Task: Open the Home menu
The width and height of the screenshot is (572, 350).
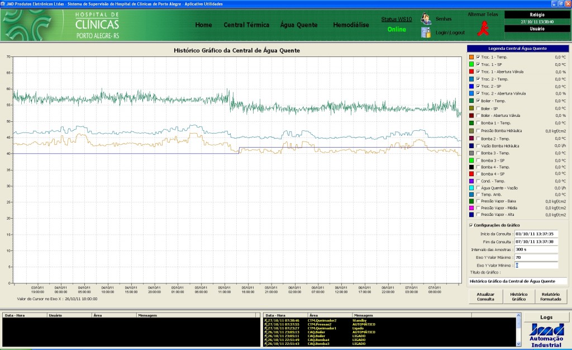Action: pyautogui.click(x=203, y=25)
